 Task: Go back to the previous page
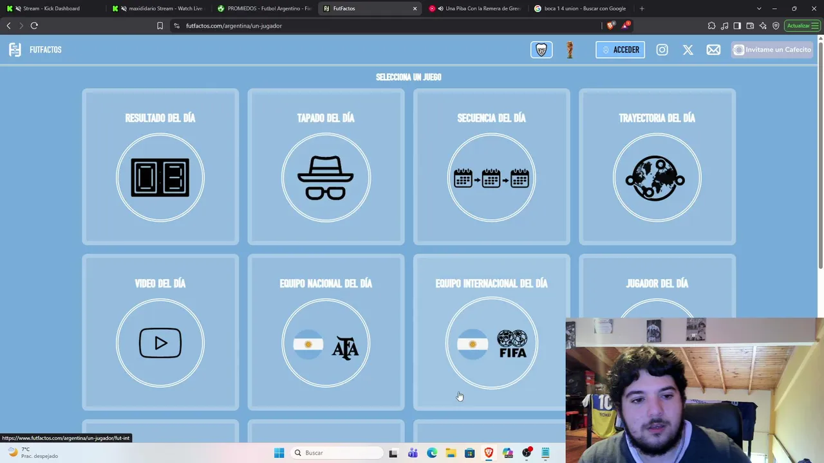[x=8, y=26]
